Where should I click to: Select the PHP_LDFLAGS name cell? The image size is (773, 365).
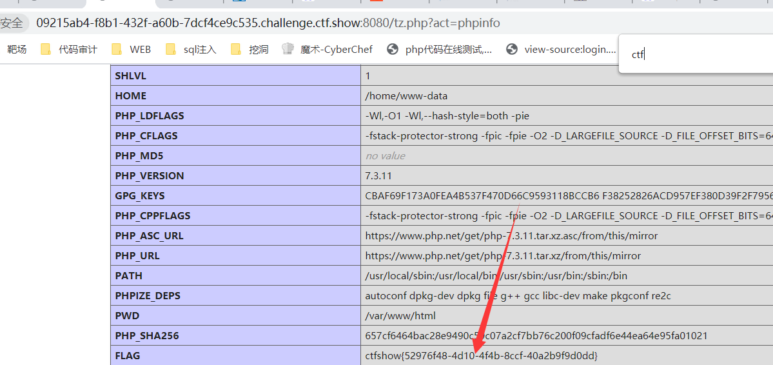tap(236, 116)
